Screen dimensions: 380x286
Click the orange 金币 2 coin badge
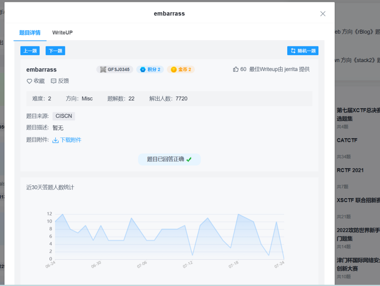(181, 69)
